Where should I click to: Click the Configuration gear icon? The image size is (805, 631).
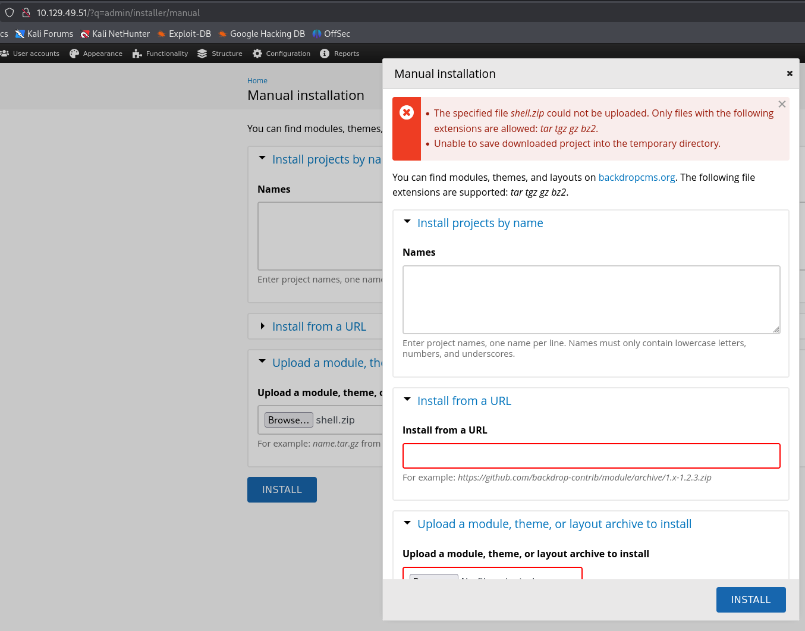(x=257, y=54)
